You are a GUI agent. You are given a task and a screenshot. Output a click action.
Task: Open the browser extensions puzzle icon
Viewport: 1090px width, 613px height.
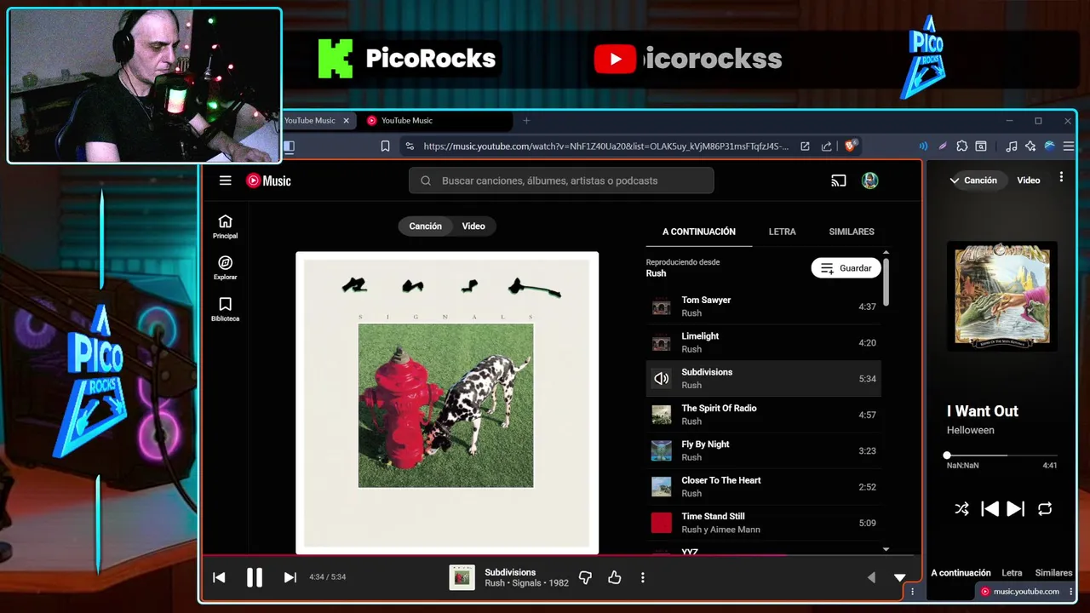(962, 146)
